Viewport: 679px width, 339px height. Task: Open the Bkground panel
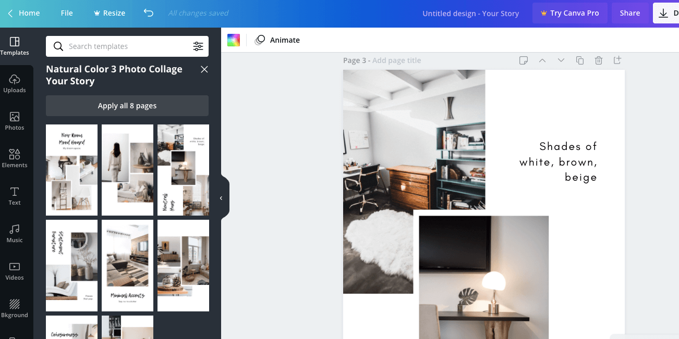point(15,308)
